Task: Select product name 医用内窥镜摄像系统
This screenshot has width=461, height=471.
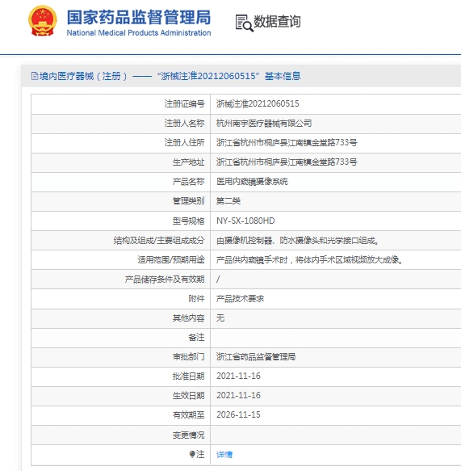Action: (x=252, y=182)
